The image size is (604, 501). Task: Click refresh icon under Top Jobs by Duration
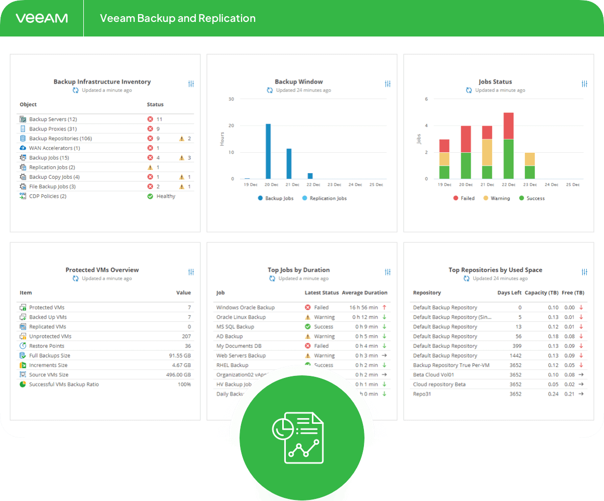tap(272, 278)
